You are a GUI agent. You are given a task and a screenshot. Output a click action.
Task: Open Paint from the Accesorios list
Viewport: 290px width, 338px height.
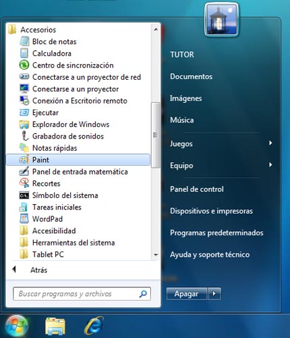coord(78,160)
